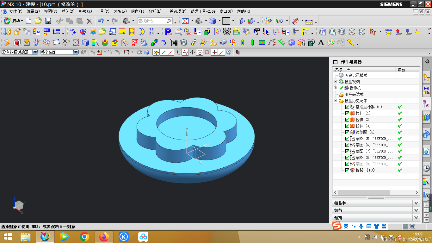Open the 插入(S) menu
The height and width of the screenshot is (243, 432).
tap(68, 11)
